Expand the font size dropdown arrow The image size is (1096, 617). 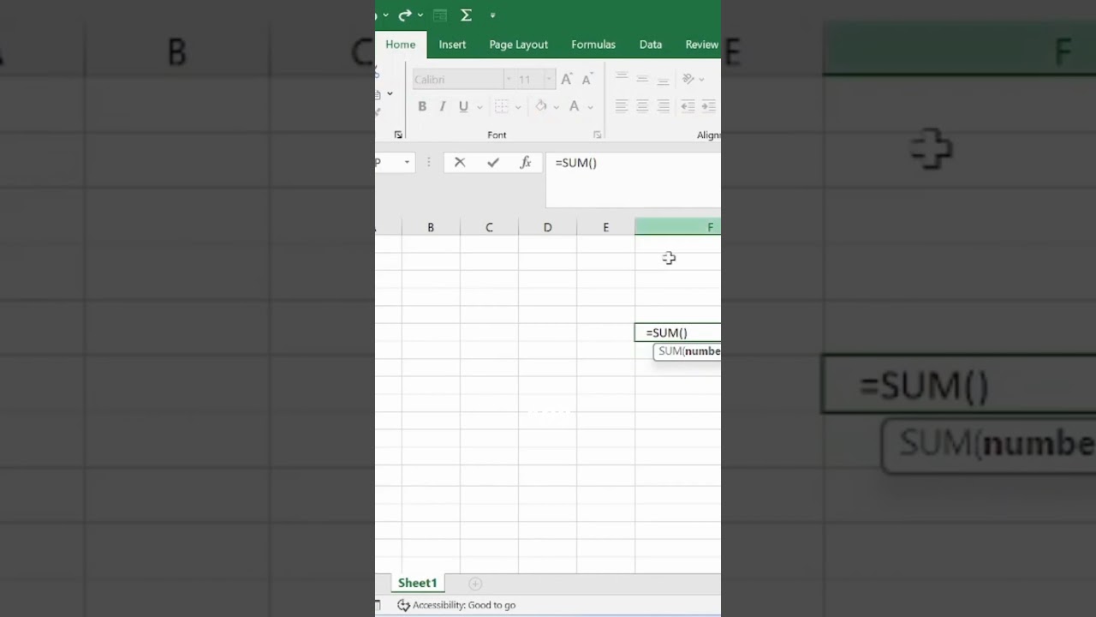click(x=550, y=80)
